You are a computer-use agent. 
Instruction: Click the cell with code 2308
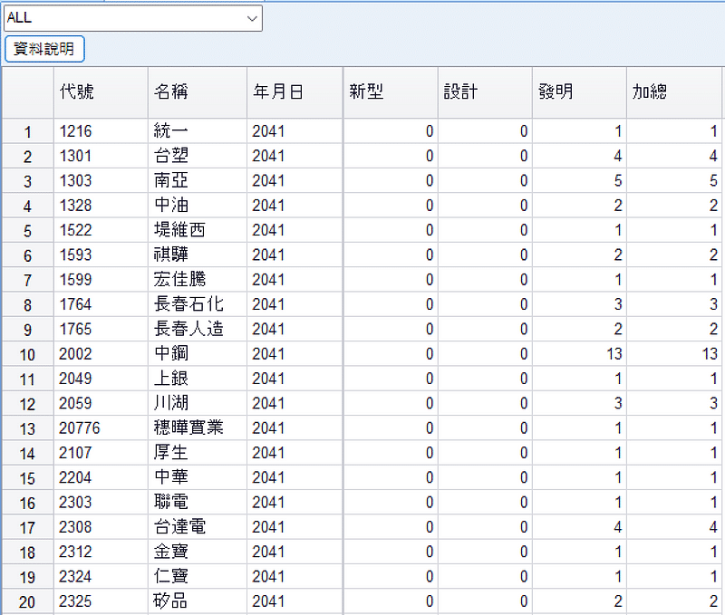[101, 527]
